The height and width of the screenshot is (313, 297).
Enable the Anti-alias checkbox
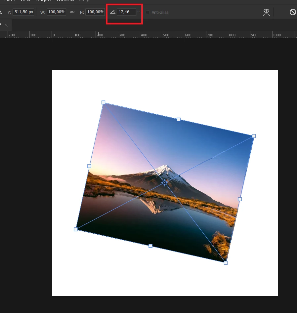tap(148, 12)
